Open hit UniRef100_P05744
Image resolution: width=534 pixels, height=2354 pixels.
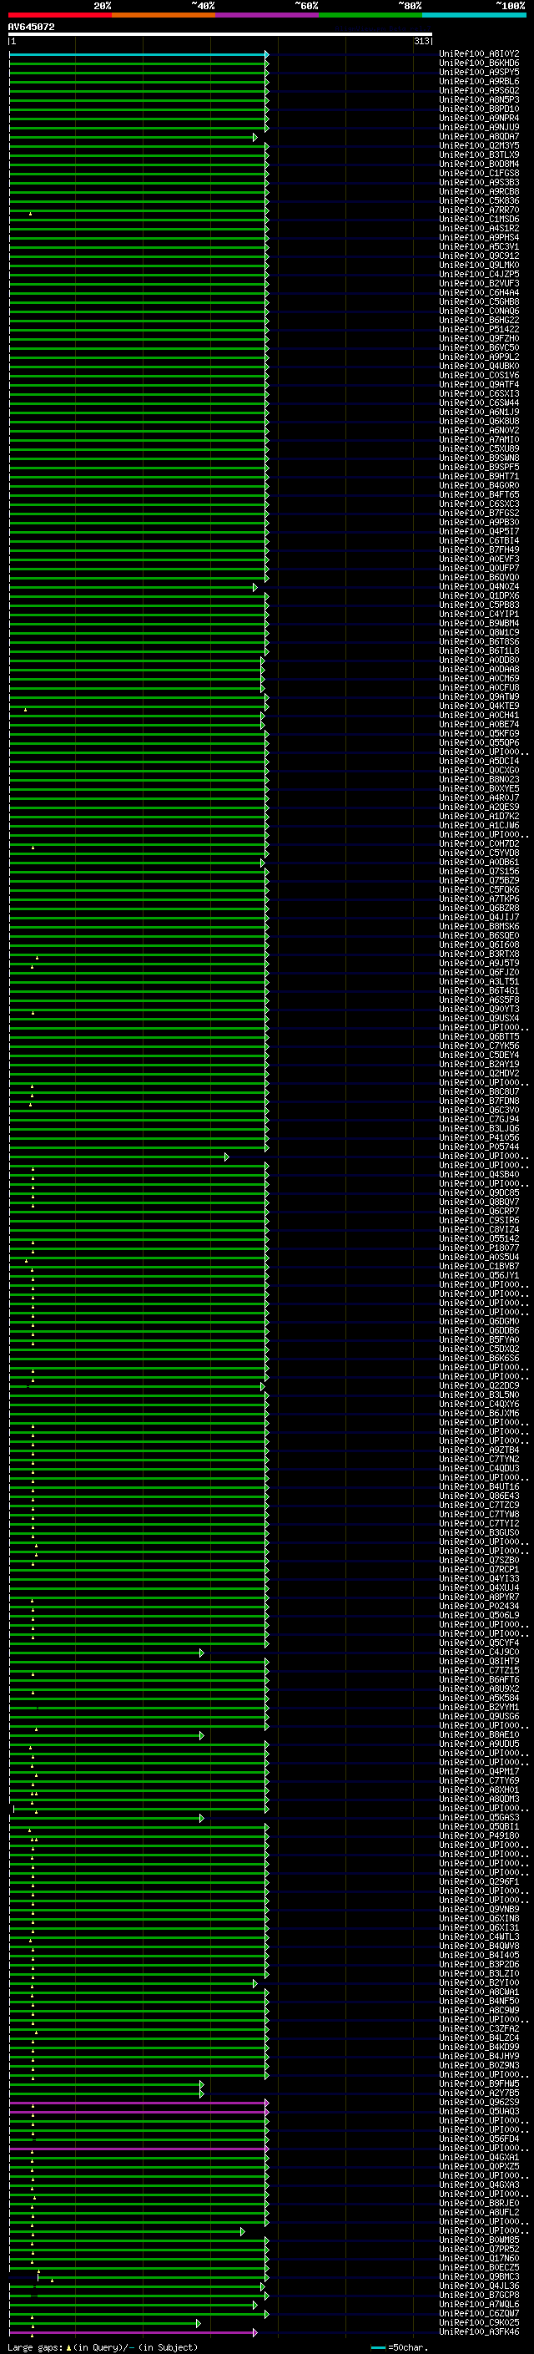(479, 1147)
